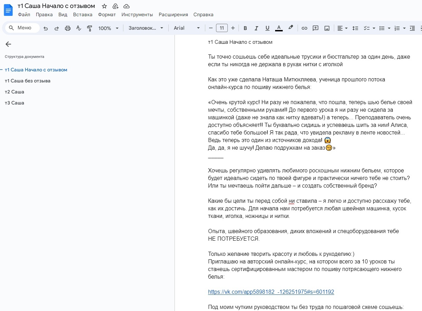Redo the last action
Screen dimensions: 422x311
pos(57,28)
